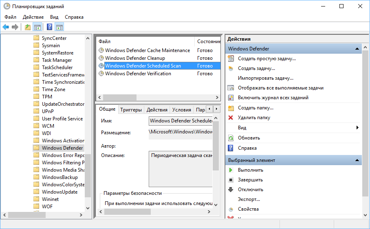
Task: Open the Действие menu
Action: (33, 17)
